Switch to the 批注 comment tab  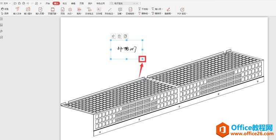tap(65, 3)
